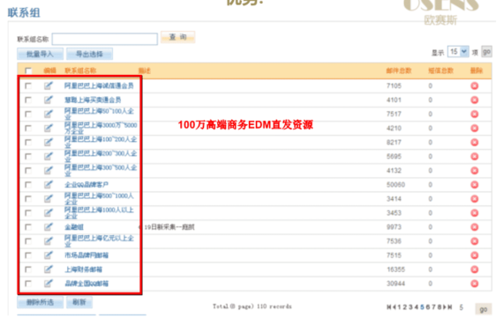Viewport: 503px width, 317px height.
Task: Click the 短信总数 column header
Action: 440,70
